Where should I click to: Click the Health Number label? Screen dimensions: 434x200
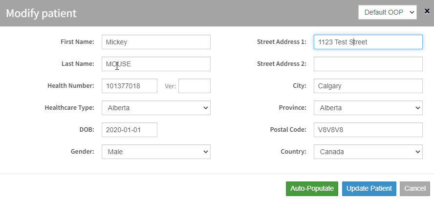tap(71, 86)
